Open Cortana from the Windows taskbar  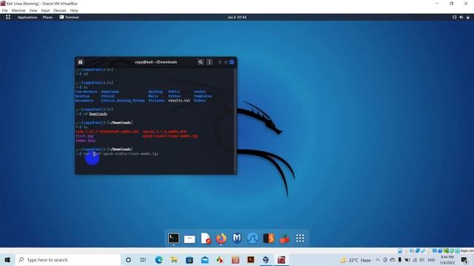click(x=128, y=259)
